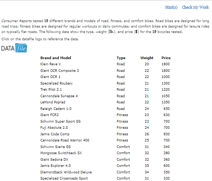This screenshot has height=181, width=212.
Task: Click the weight 25 for Cannondale Road Warrior 400
Action: point(147,140)
